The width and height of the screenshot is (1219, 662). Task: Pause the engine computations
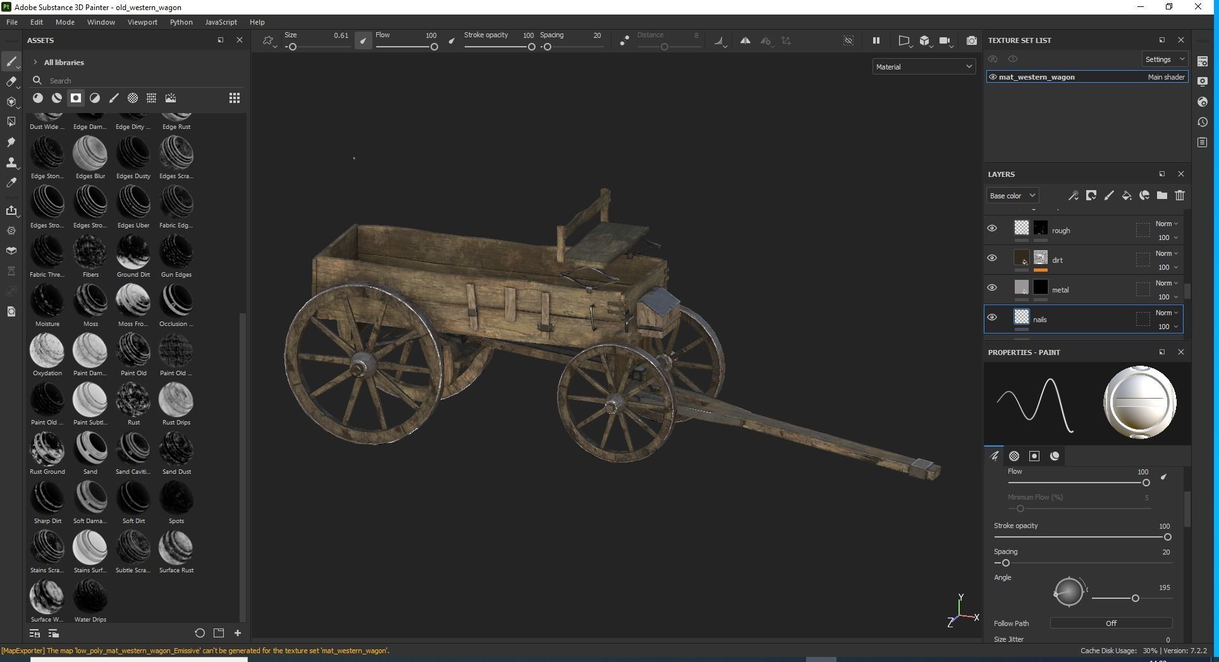[x=876, y=40]
